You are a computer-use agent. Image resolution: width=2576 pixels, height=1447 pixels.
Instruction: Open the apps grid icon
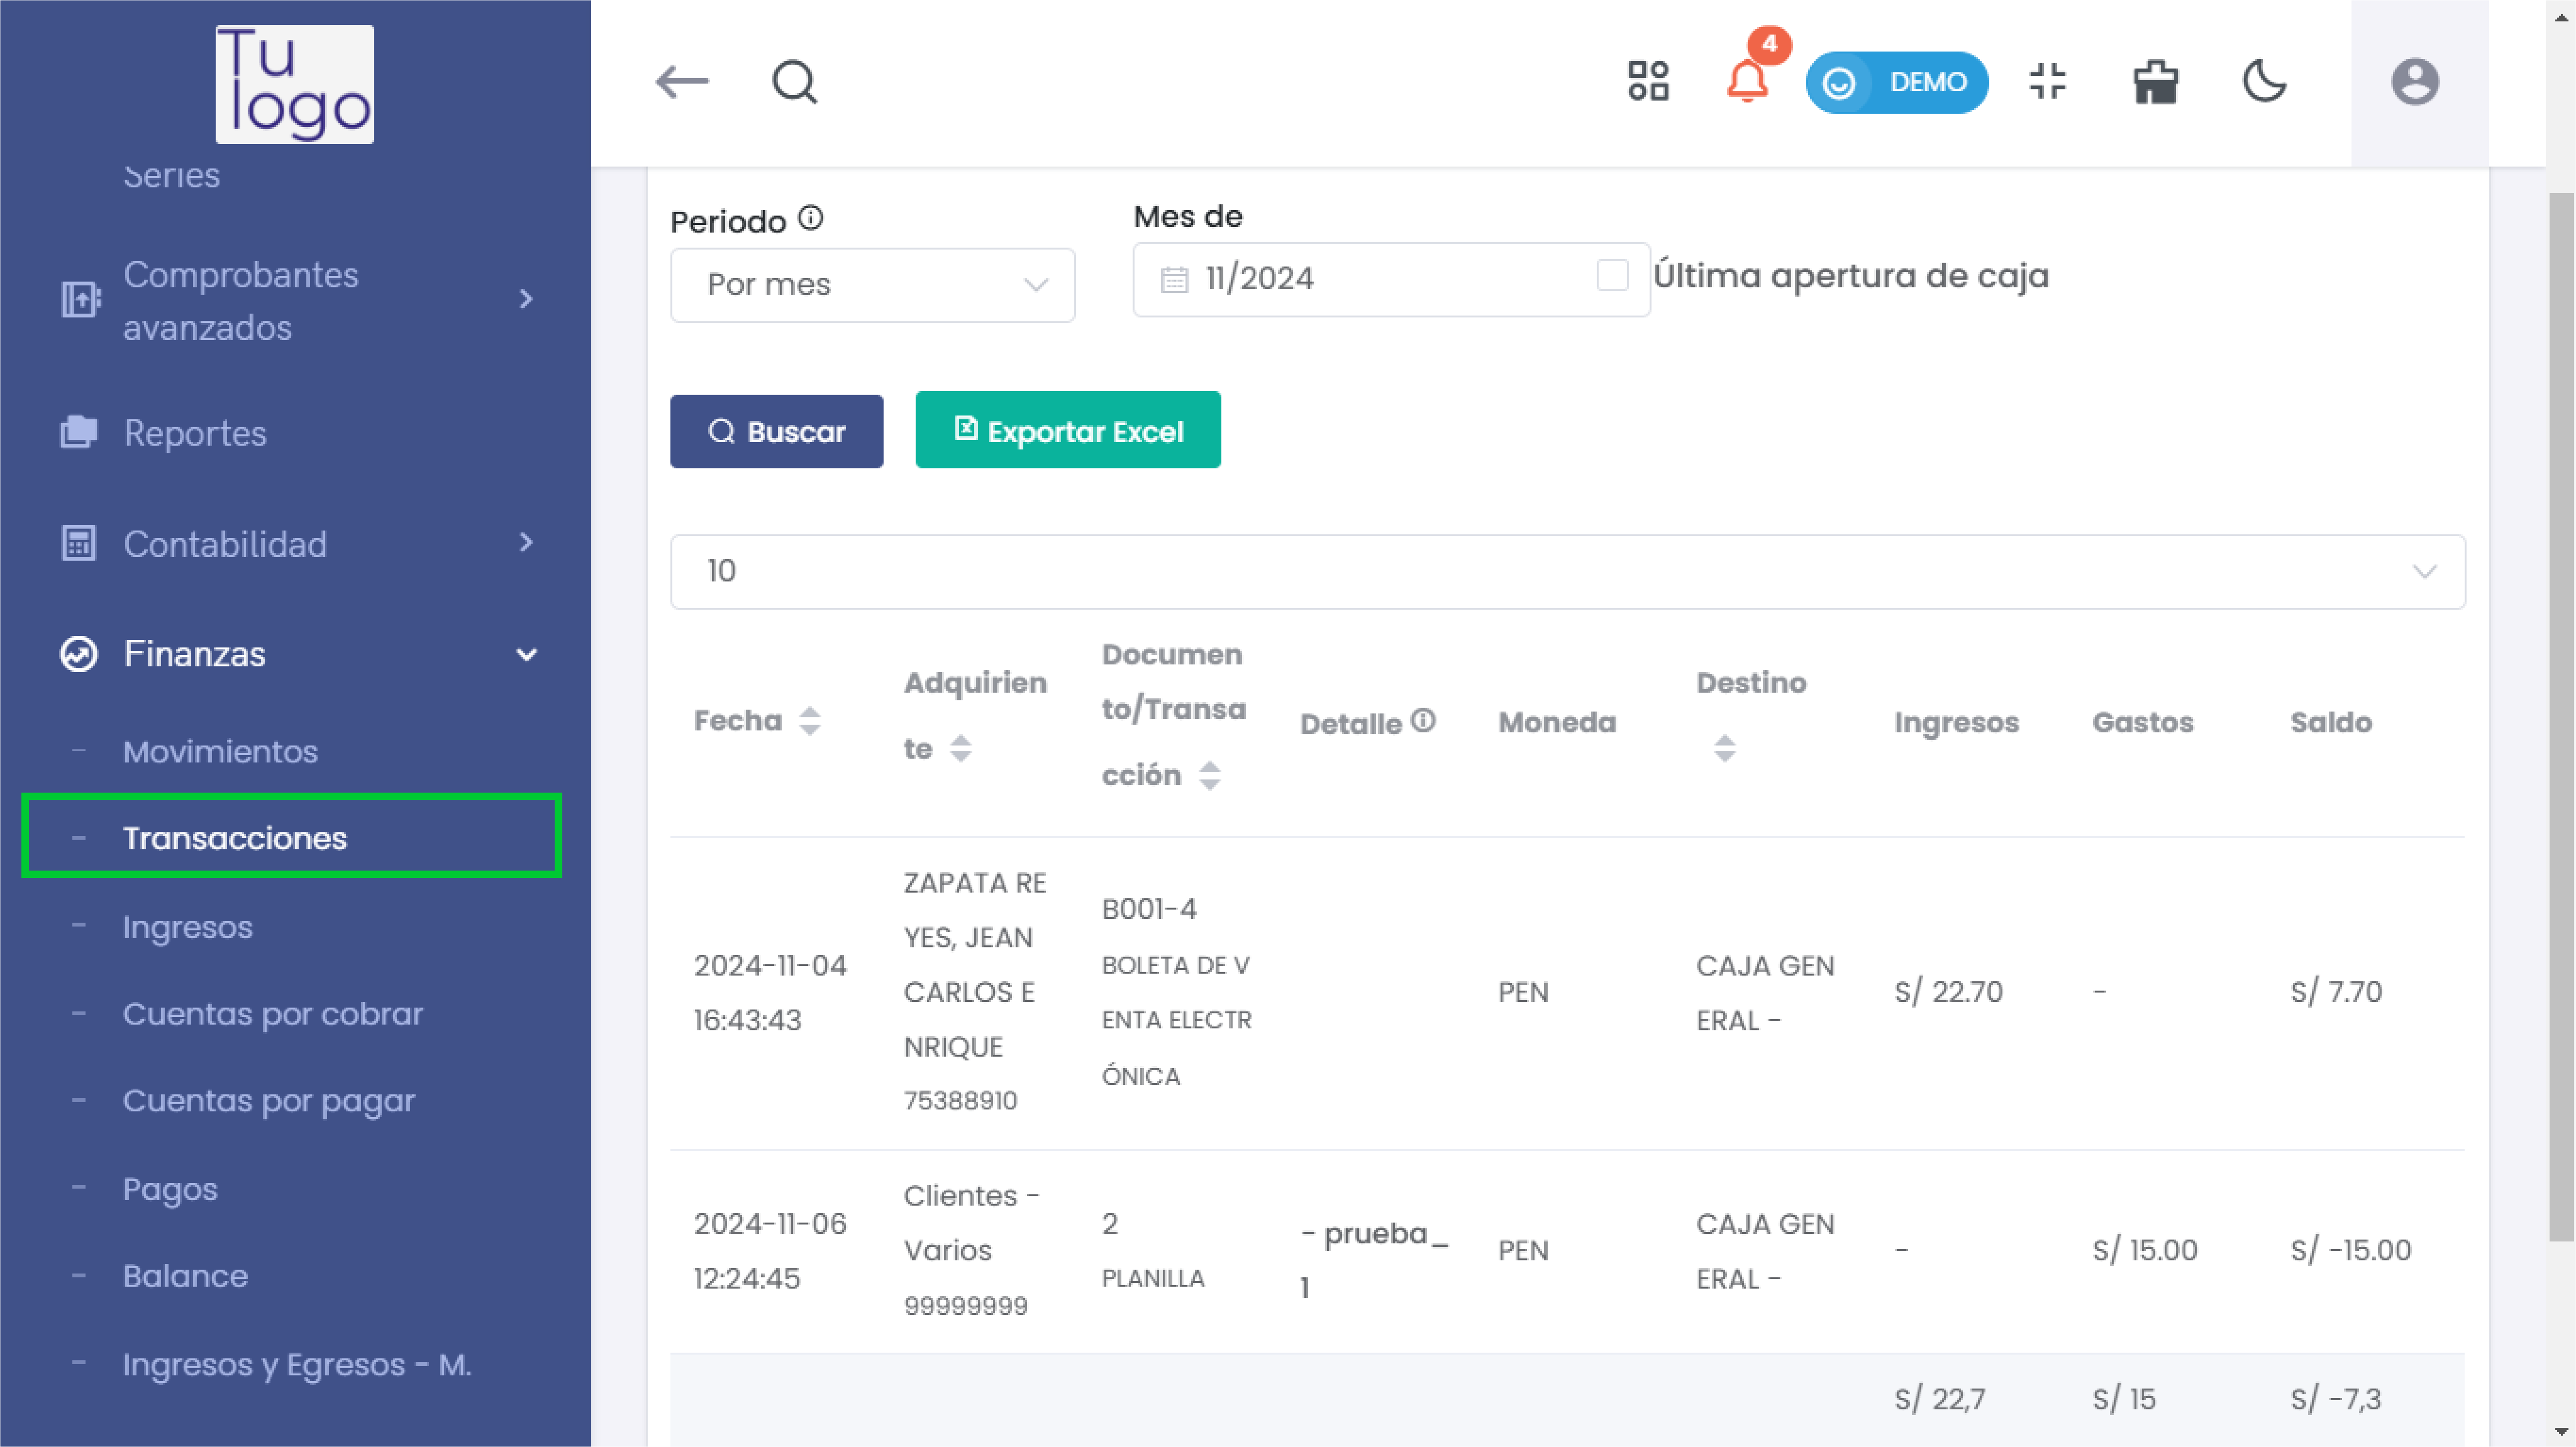pos(1648,82)
